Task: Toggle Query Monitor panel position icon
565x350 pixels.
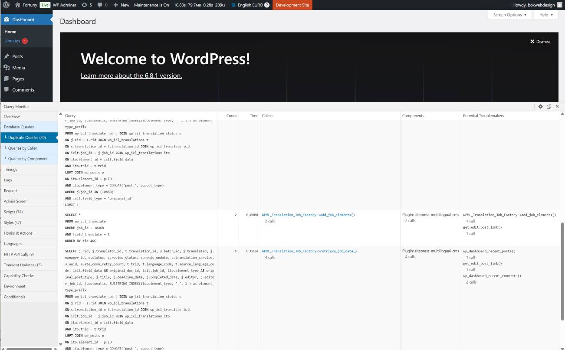Action: click(x=549, y=106)
